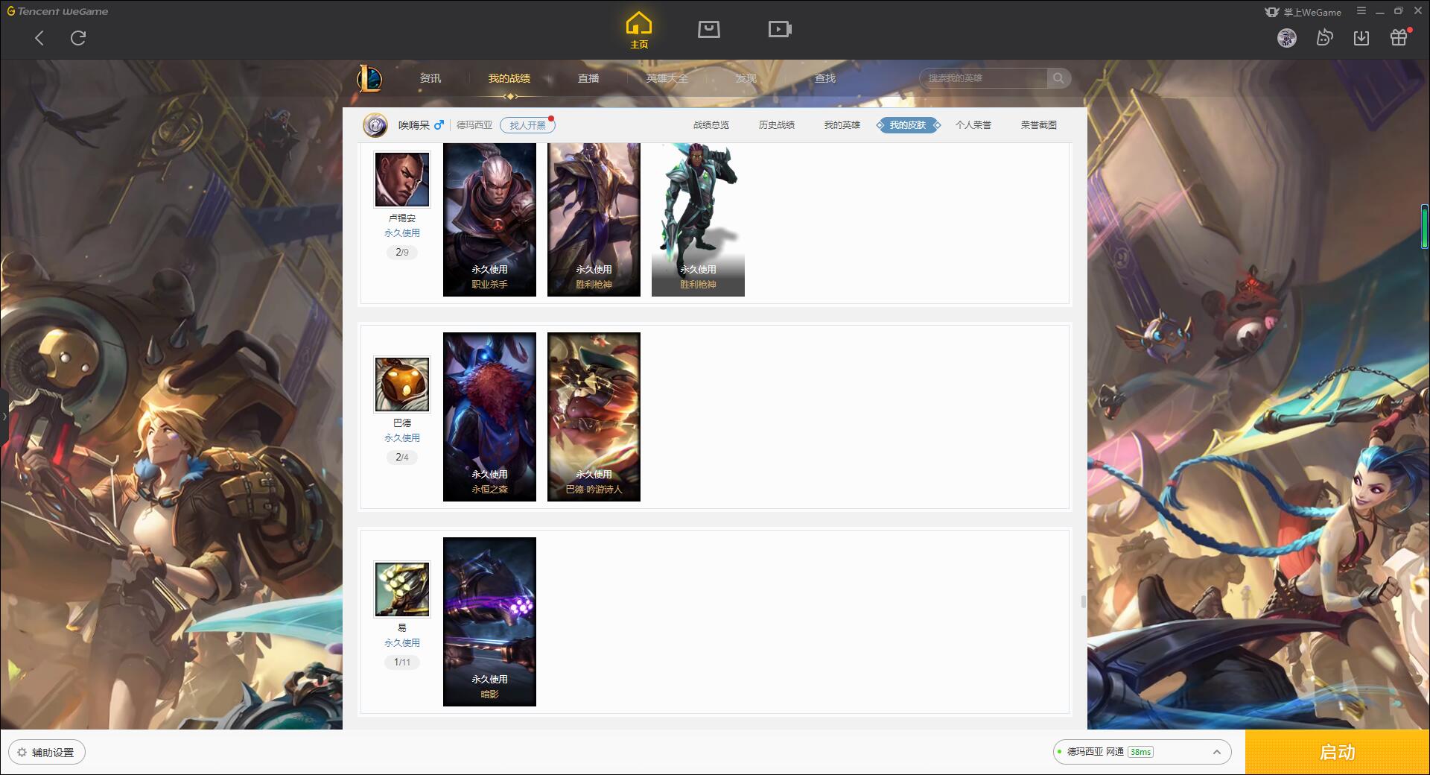Open the gift box icon
The image size is (1430, 775).
point(1399,37)
